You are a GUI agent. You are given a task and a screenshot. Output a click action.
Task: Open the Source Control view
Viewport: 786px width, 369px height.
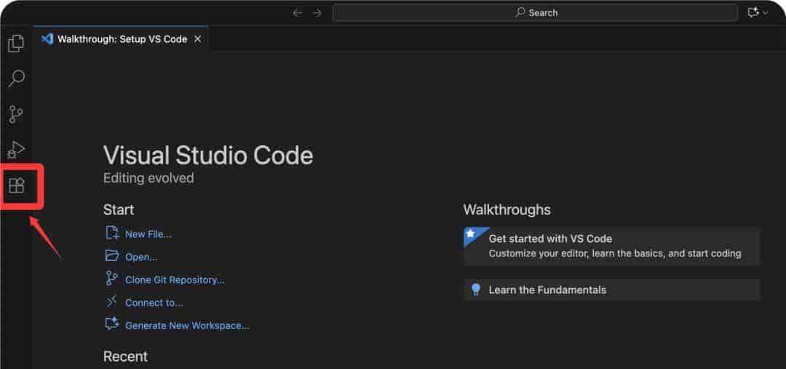(16, 115)
